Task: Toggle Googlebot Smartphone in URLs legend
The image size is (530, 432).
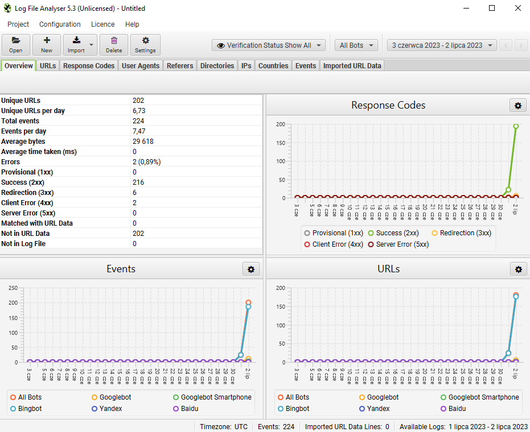Action: [x=480, y=397]
